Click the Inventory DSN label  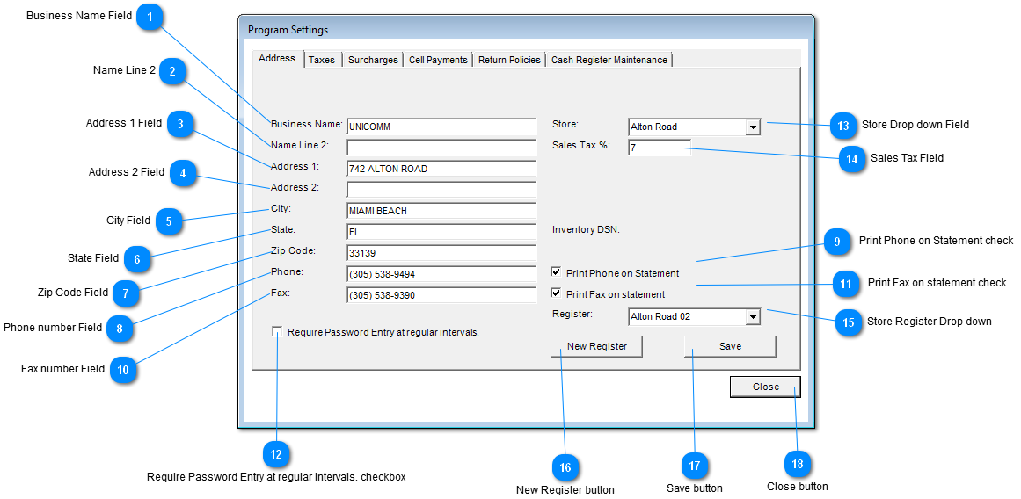click(x=586, y=229)
